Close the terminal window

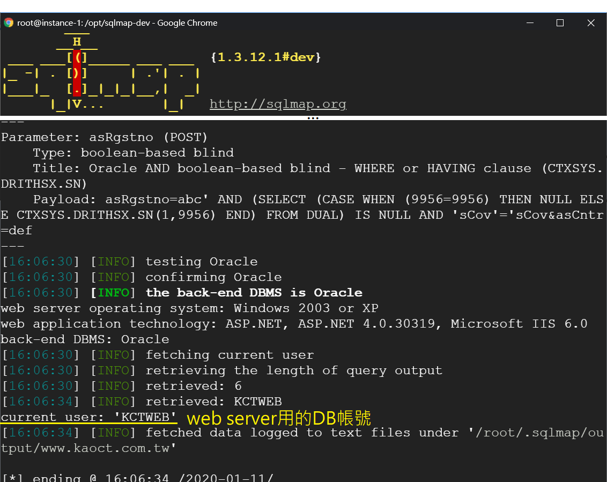pos(591,23)
